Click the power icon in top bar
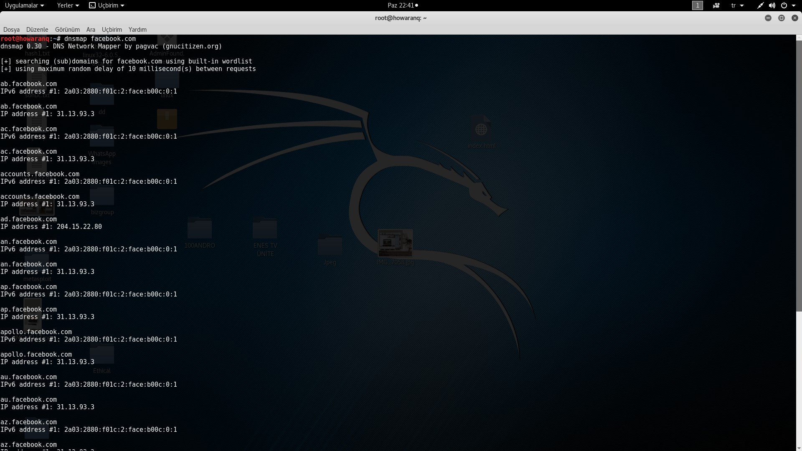The height and width of the screenshot is (451, 802). pyautogui.click(x=784, y=5)
